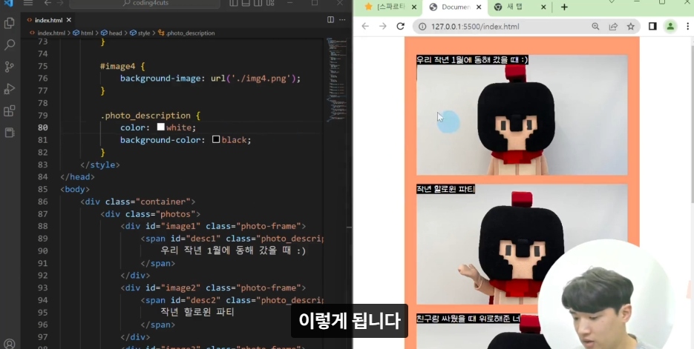Viewport: 694px width, 349px height.
Task: Click code text '작년 할로윈 파티' on line 95
Action: [x=197, y=313]
